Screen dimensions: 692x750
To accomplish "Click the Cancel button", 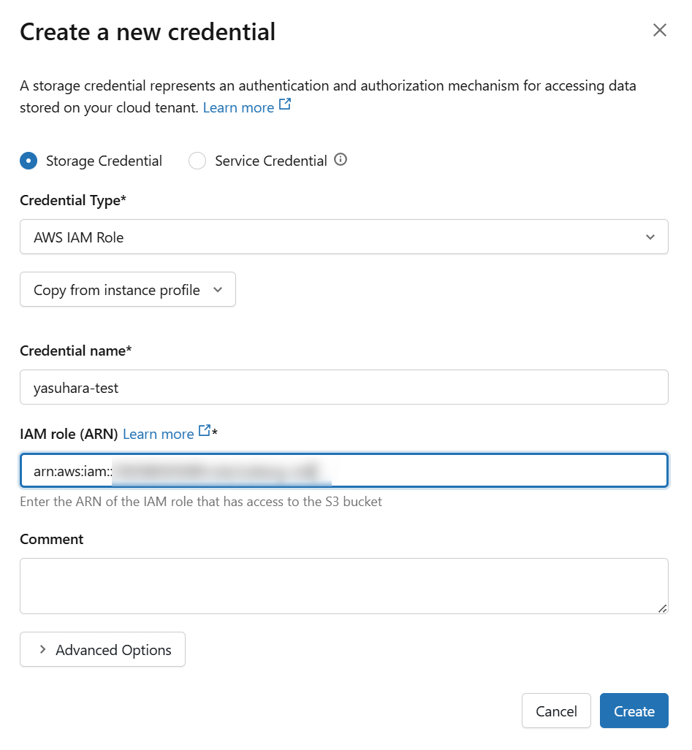I will (556, 711).
